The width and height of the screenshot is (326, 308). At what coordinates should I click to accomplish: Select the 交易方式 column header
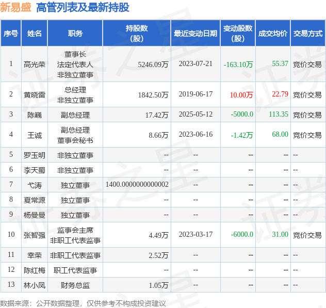pyautogui.click(x=308, y=33)
